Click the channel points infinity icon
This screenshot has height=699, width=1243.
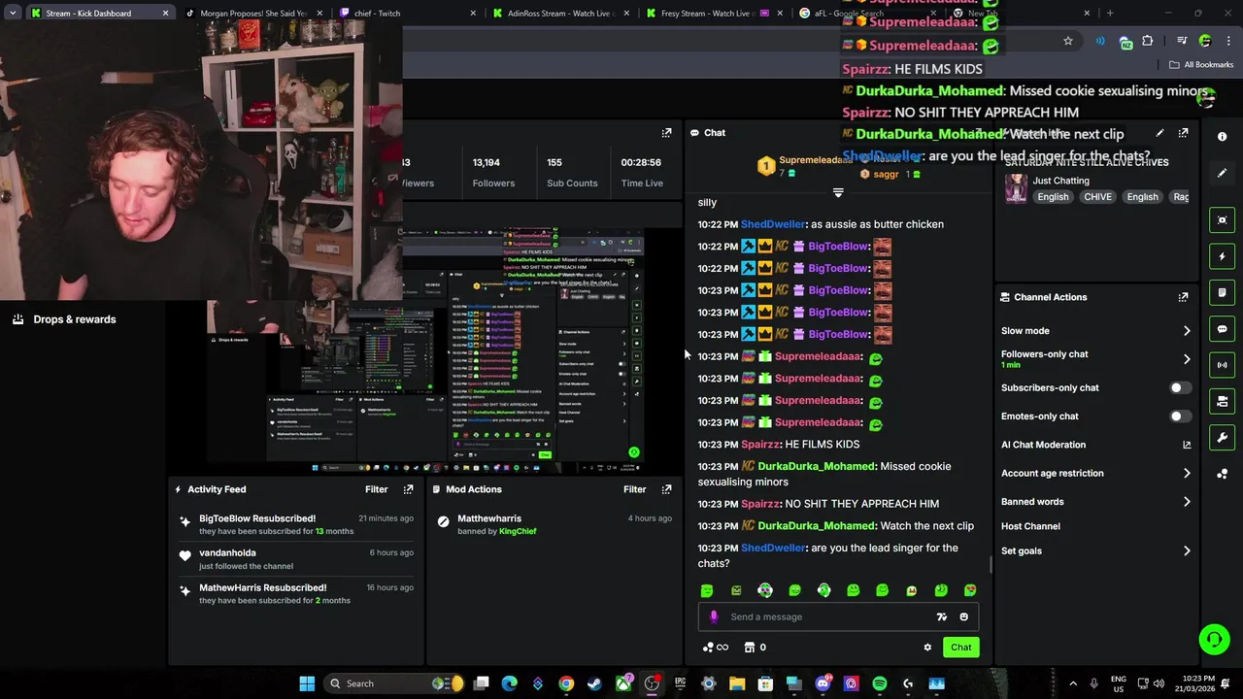tap(716, 648)
